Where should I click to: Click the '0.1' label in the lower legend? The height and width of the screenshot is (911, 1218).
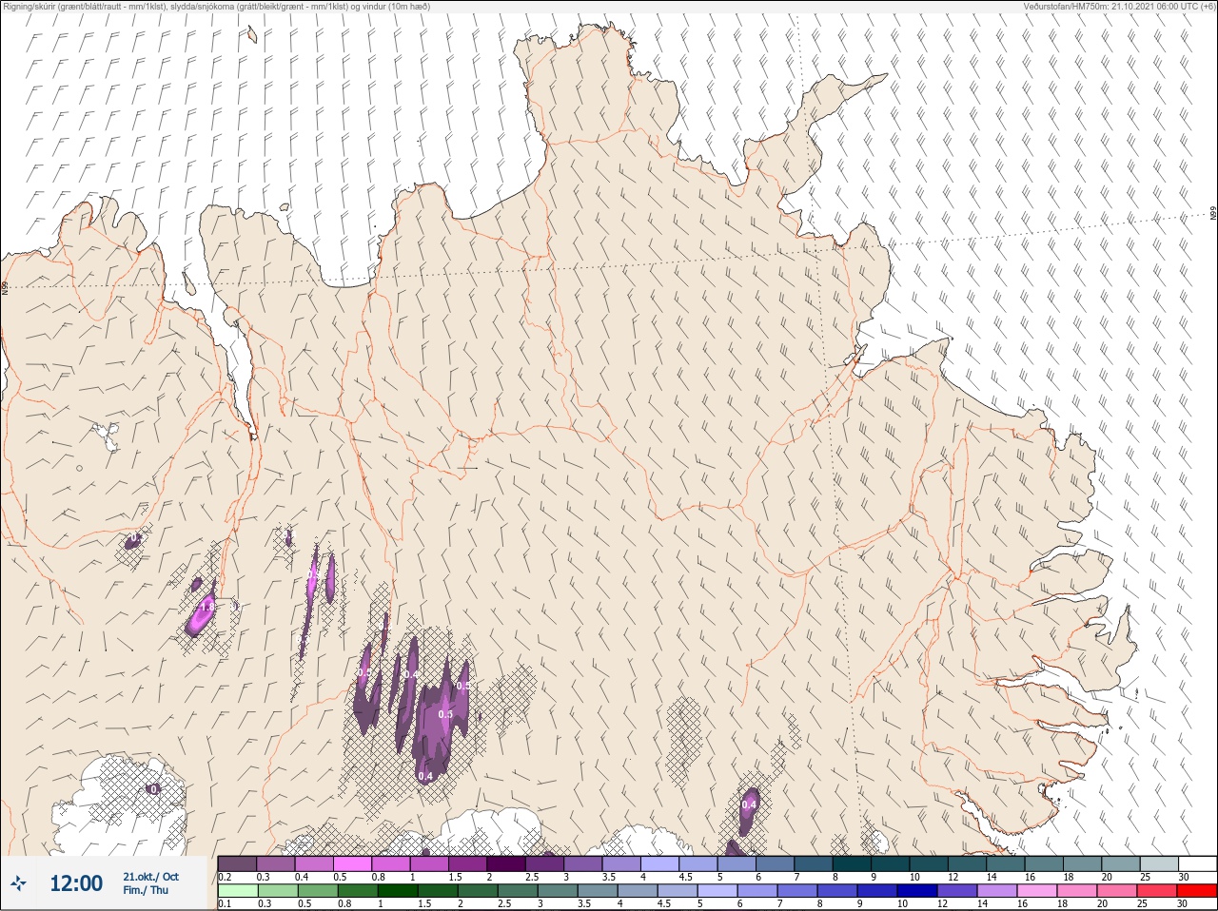coord(225,903)
